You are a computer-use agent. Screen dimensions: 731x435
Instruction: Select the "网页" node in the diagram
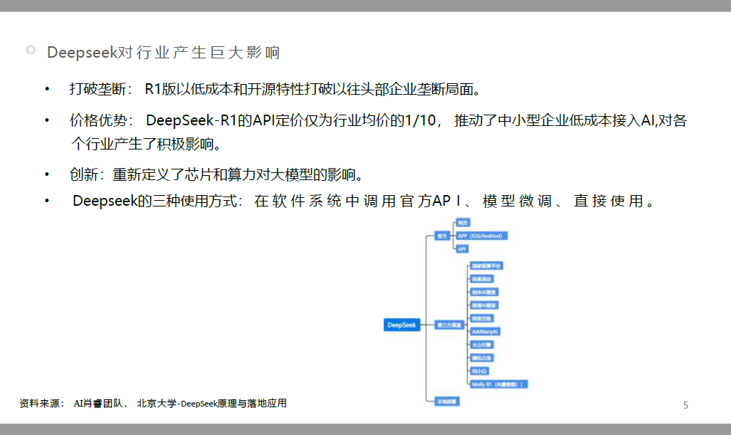[463, 223]
